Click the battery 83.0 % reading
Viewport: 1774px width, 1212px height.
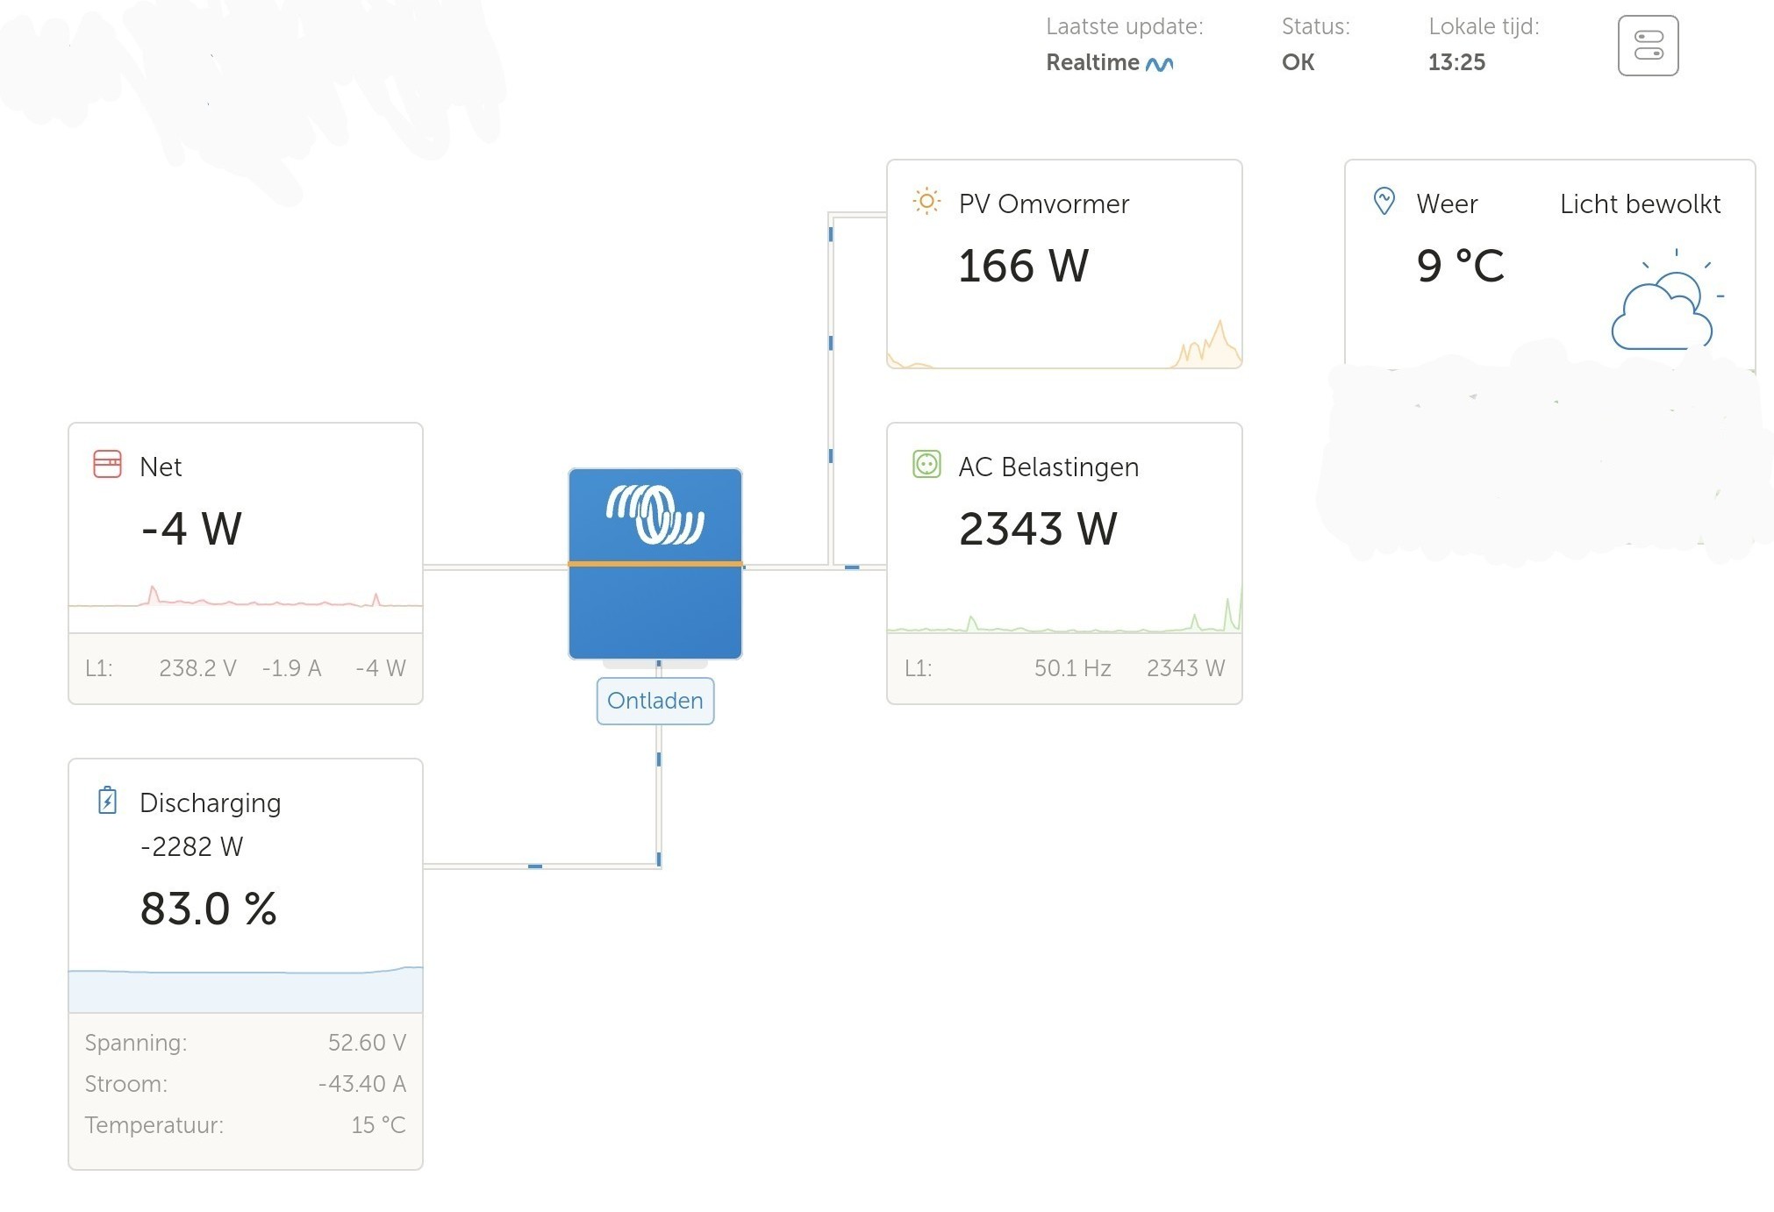[208, 909]
